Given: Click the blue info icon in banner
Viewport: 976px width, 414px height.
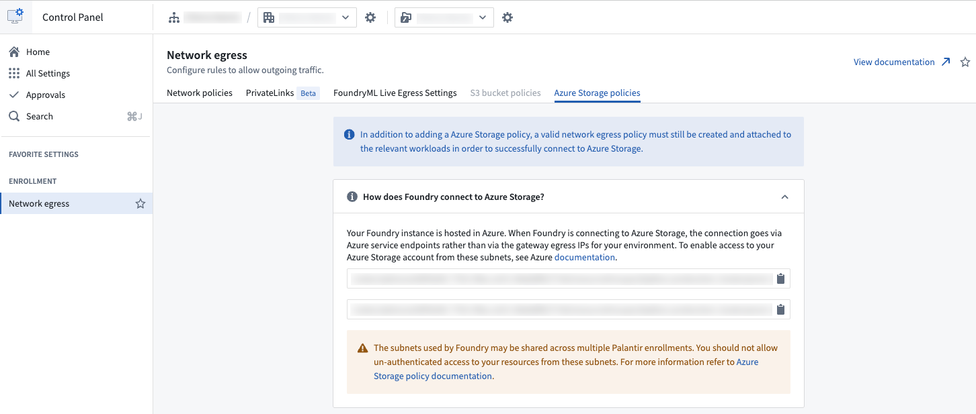Looking at the screenshot, I should coord(350,134).
